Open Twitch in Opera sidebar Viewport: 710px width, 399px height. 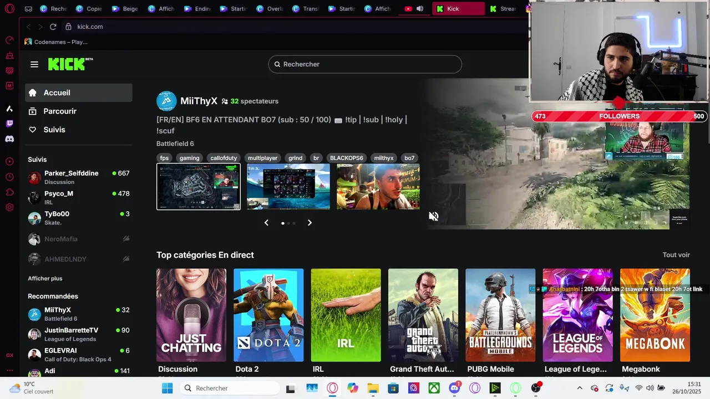(9, 124)
